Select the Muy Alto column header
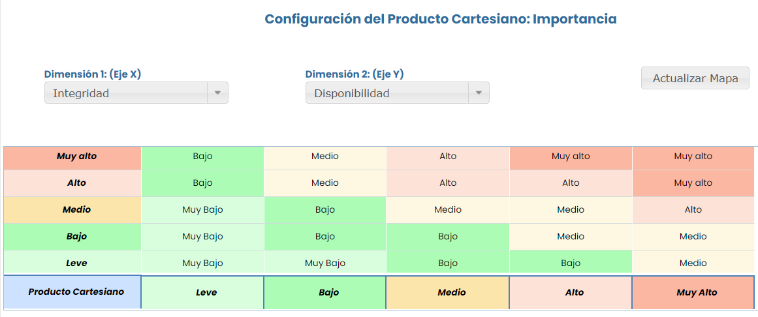 click(693, 293)
